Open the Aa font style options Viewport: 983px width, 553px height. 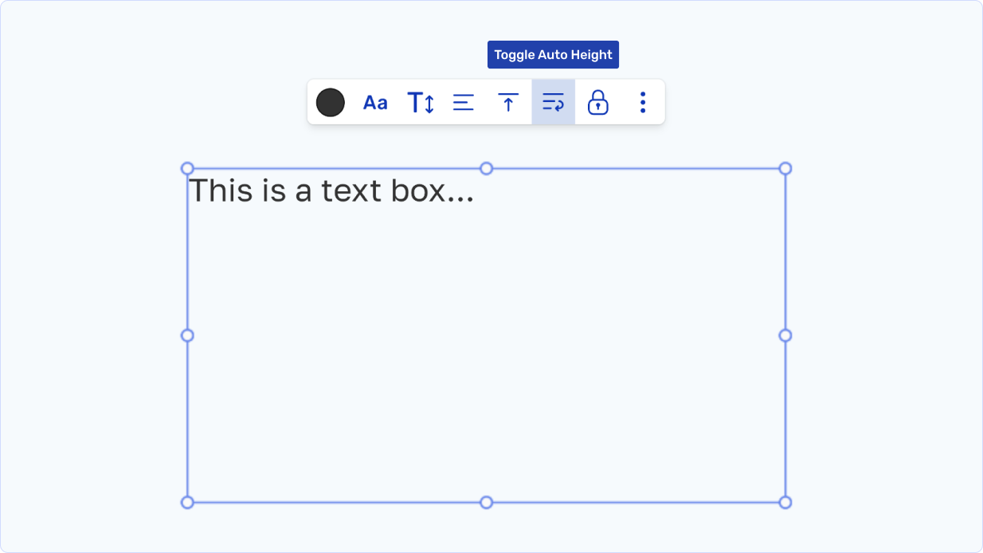[375, 102]
